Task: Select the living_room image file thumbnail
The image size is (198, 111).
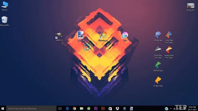Action: tap(191, 7)
